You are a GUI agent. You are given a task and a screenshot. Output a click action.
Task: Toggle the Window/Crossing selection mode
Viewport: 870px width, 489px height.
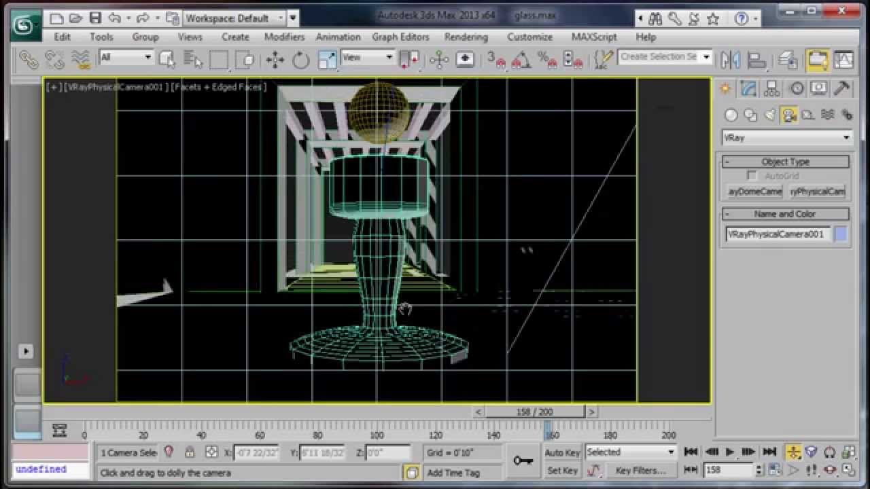pyautogui.click(x=245, y=60)
